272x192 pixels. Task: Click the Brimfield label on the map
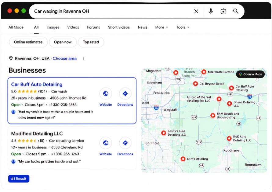click(x=152, y=143)
